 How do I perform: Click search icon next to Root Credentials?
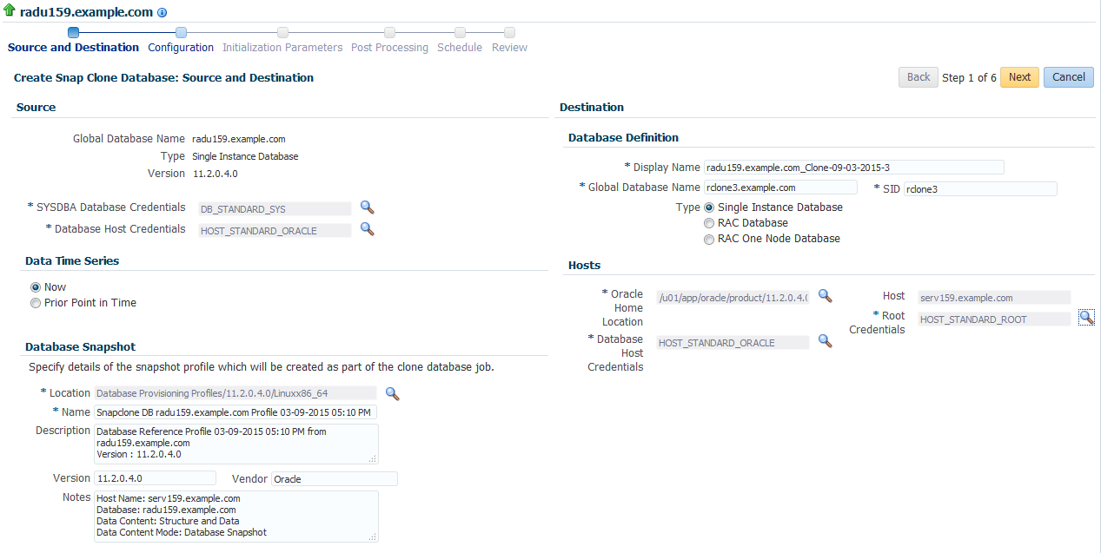click(x=1086, y=318)
